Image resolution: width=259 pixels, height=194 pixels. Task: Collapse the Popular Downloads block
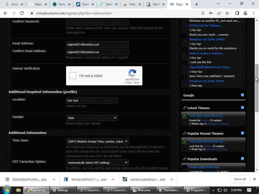coord(242,159)
